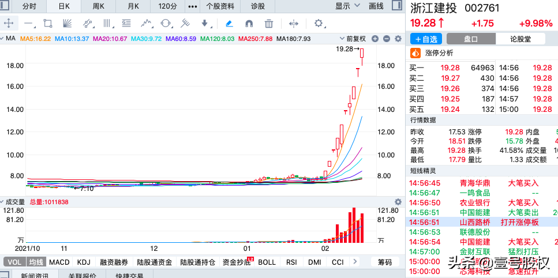Expand the MA indicator chevron
558x278 pixels.
1,39
